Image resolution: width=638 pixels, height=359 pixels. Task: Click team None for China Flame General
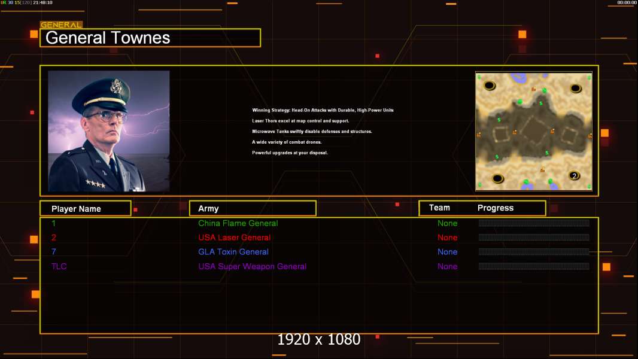pyautogui.click(x=447, y=223)
